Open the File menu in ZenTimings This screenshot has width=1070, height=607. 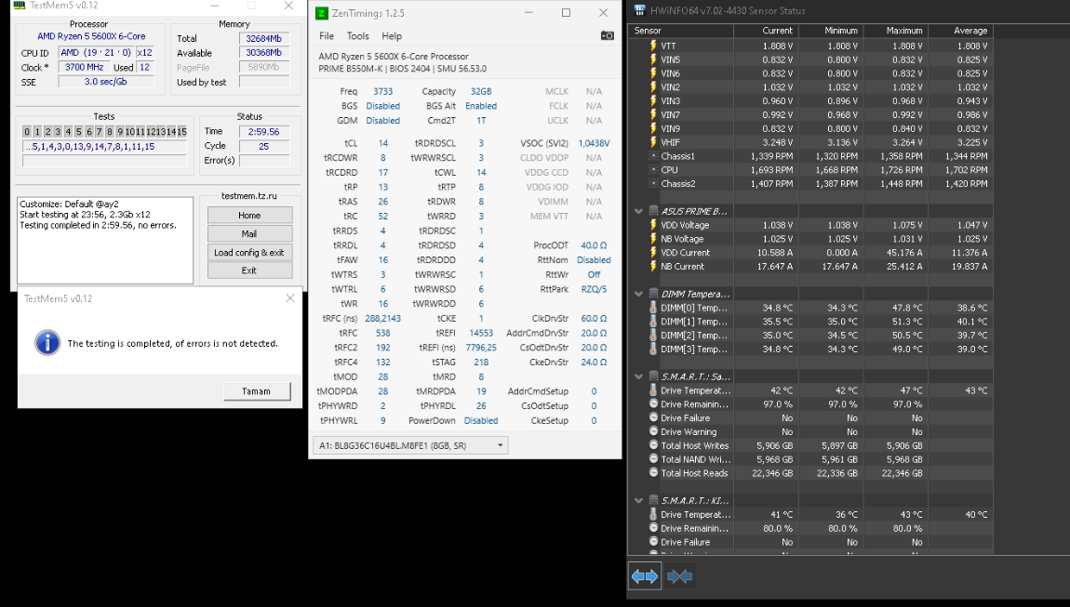[x=327, y=36]
